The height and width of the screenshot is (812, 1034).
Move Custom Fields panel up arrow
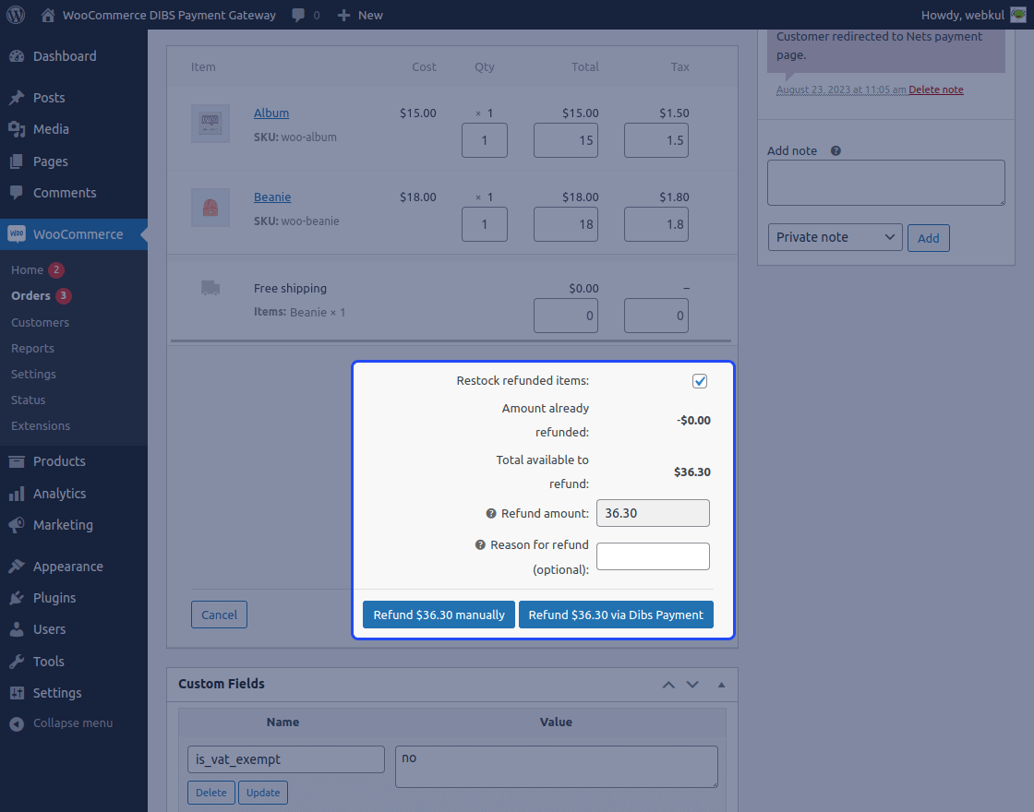668,685
